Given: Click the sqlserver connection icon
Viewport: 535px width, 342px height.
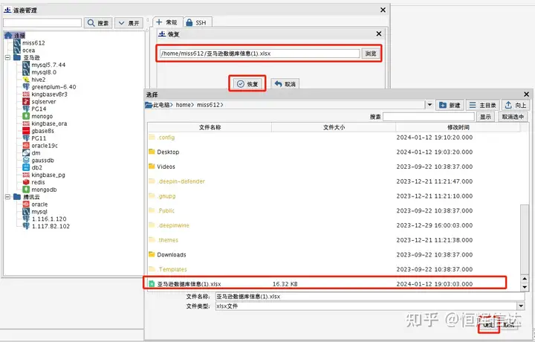Looking at the screenshot, I should [26, 102].
